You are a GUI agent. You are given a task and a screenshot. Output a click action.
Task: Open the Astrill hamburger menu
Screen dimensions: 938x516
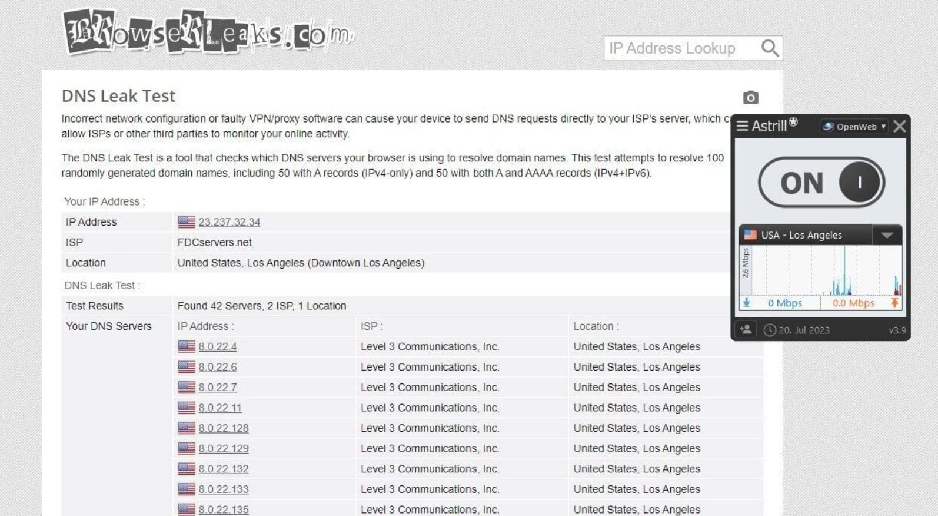coord(741,126)
